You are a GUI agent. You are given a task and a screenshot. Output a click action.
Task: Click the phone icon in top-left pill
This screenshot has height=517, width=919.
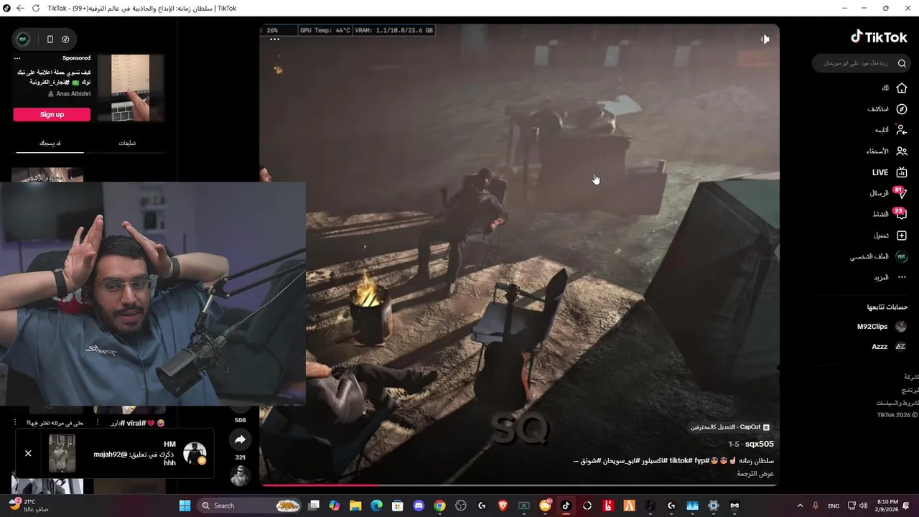(50, 39)
